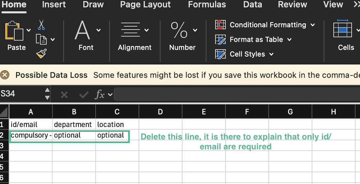This screenshot has width=360, height=184.
Task: Click the Paste clipboard icon
Action: (14, 31)
